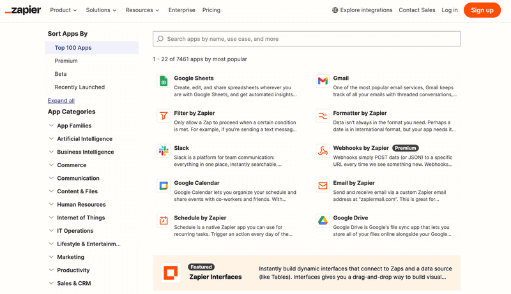Screen dimensions: 511x294
Task: Open the Google Calendar app icon
Action: pos(164,186)
